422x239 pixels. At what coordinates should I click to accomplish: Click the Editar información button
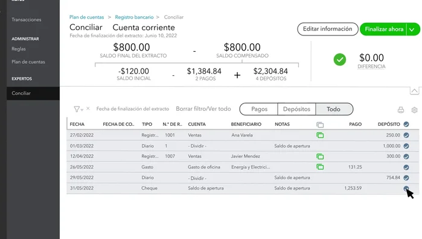tap(328, 29)
